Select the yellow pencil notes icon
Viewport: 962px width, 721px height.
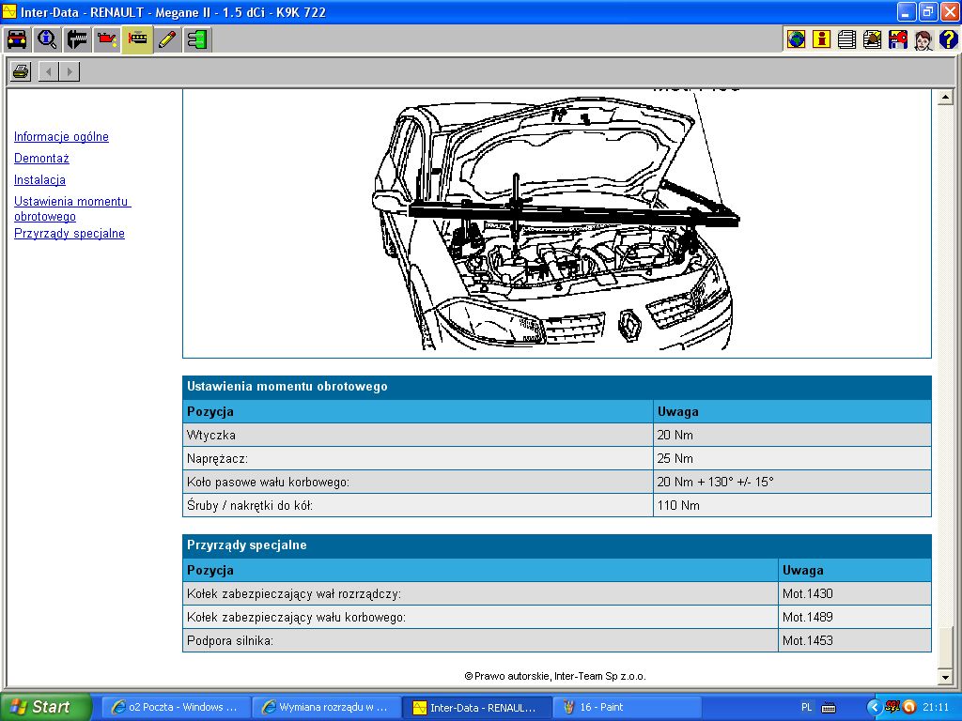pyautogui.click(x=167, y=39)
